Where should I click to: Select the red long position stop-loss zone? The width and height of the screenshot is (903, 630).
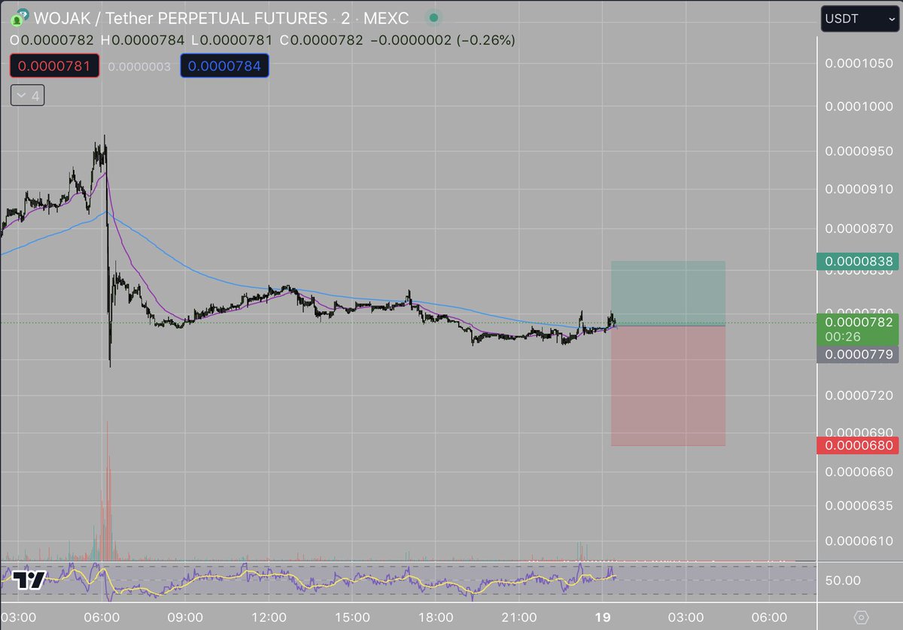(x=668, y=386)
